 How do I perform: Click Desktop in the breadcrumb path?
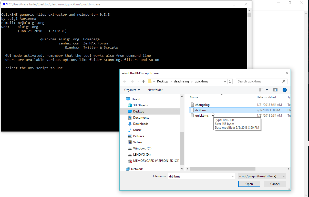coord(162,81)
